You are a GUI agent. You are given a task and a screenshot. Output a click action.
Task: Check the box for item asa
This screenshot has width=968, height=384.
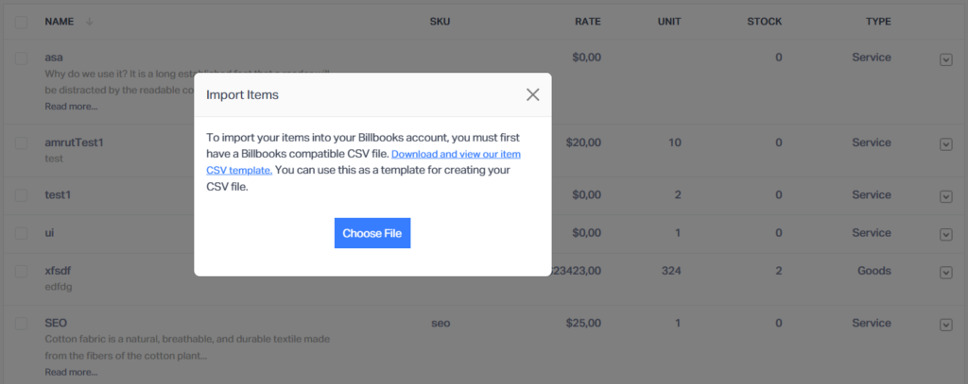point(21,58)
